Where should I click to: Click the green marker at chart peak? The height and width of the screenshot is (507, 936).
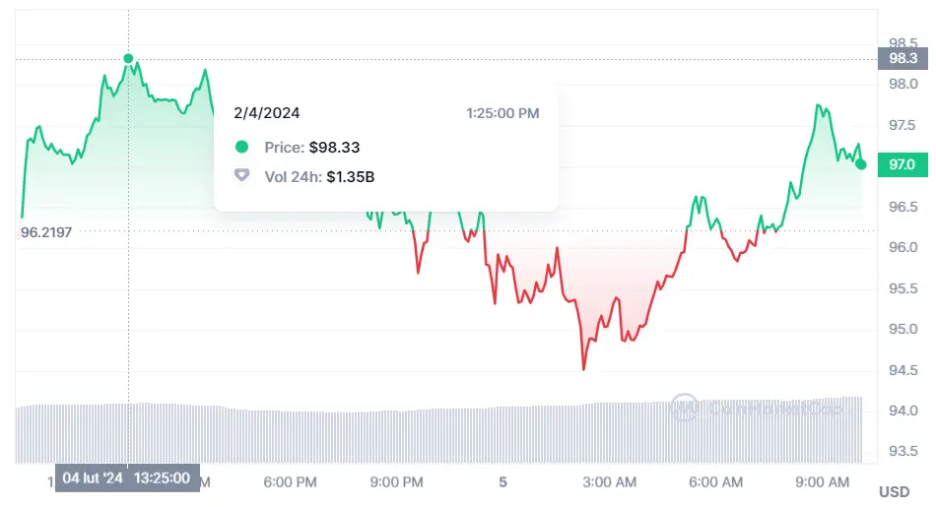[128, 59]
